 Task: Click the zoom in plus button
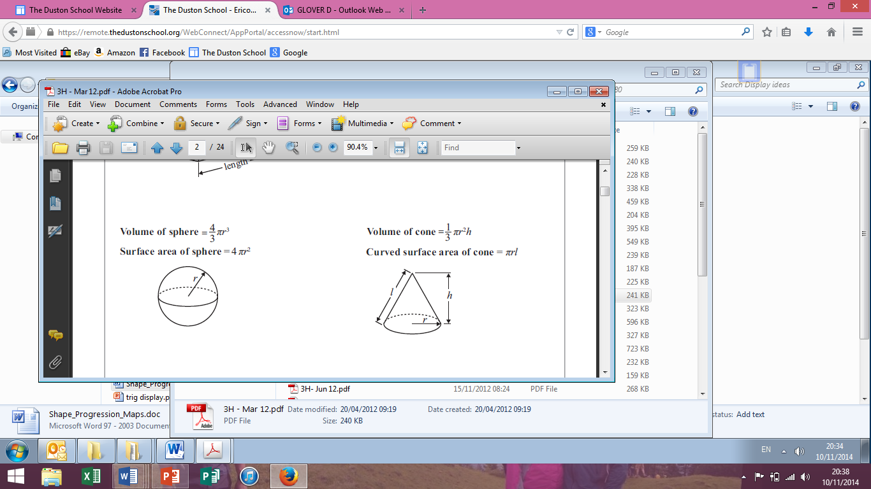pyautogui.click(x=333, y=148)
